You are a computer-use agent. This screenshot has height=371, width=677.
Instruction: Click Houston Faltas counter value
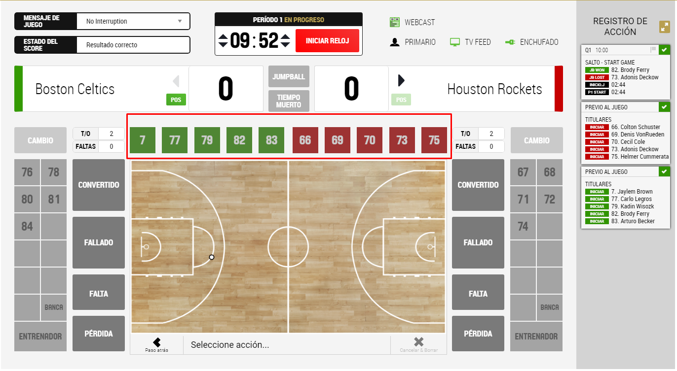tap(491, 146)
